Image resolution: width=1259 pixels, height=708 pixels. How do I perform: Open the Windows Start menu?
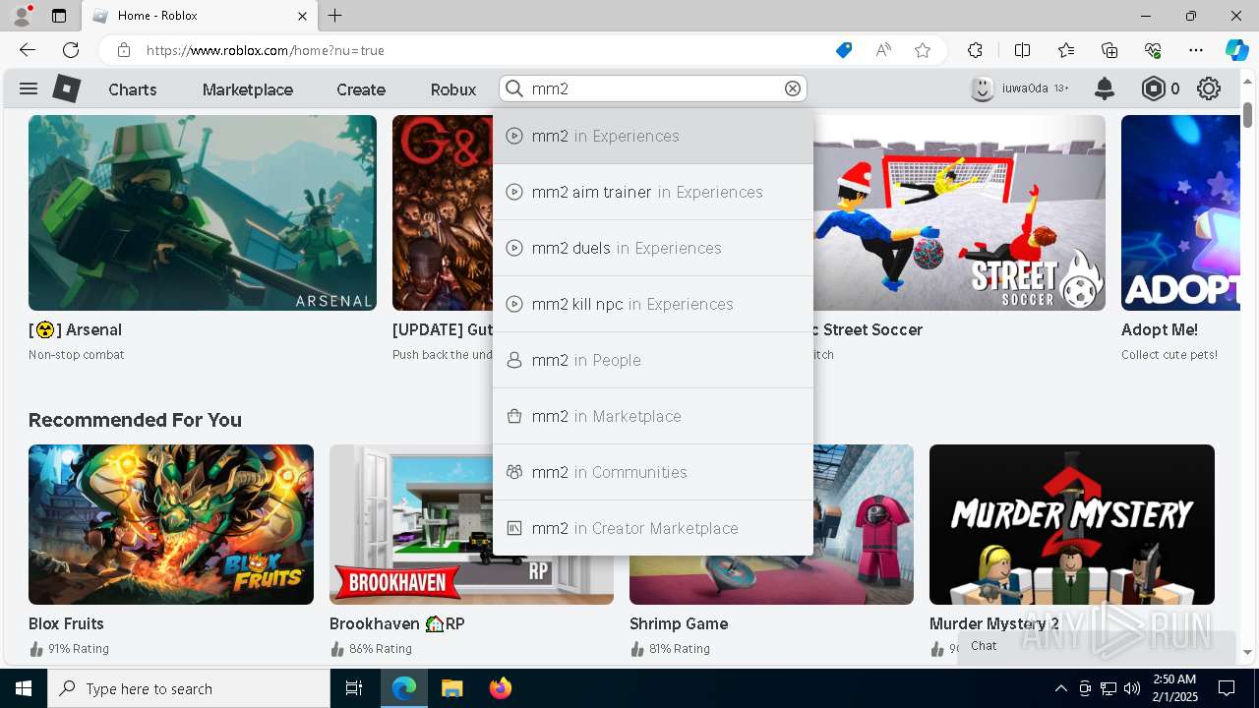tap(24, 688)
